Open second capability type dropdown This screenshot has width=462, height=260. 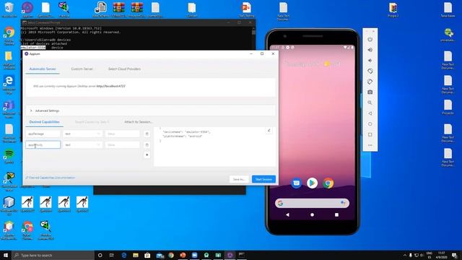coord(82,144)
